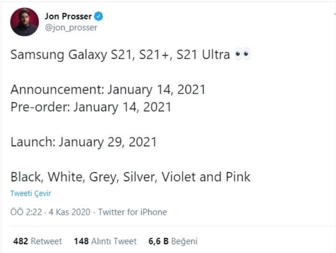
Task: Click the ÖÖ 2:22 timestamp
Action: point(25,212)
